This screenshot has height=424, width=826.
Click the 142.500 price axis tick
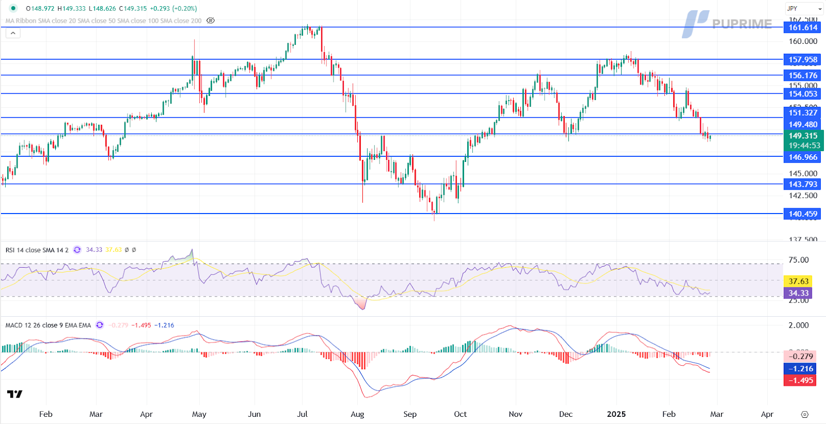(x=803, y=195)
